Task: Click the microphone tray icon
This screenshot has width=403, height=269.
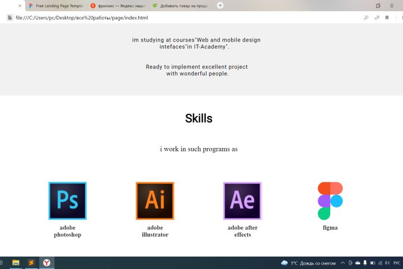Action: [365, 263]
